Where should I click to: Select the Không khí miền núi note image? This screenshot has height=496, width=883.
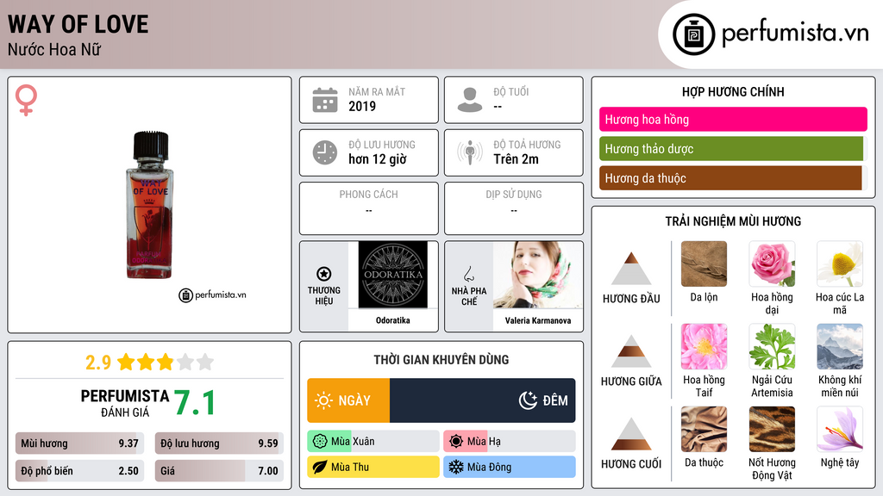pyautogui.click(x=840, y=346)
